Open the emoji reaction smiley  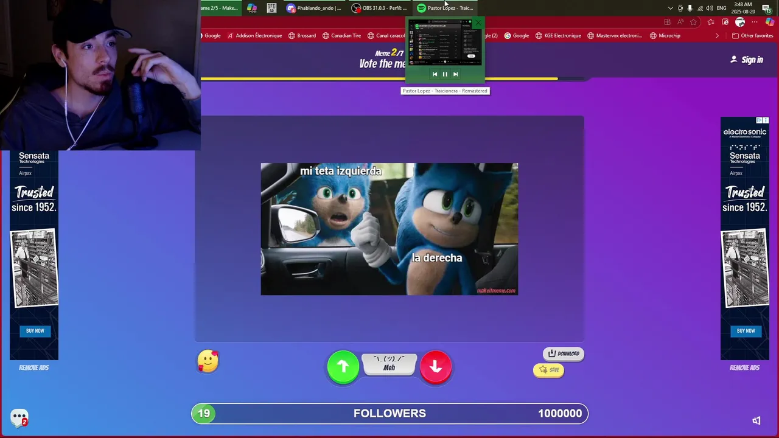[208, 361]
